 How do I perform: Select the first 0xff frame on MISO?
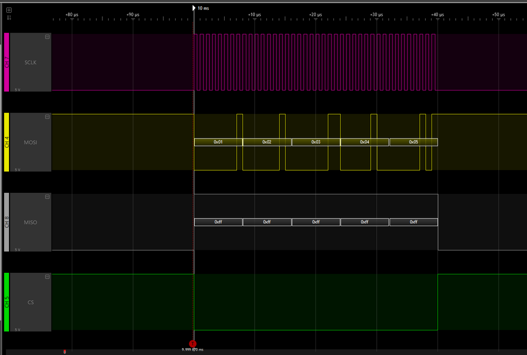pyautogui.click(x=218, y=222)
